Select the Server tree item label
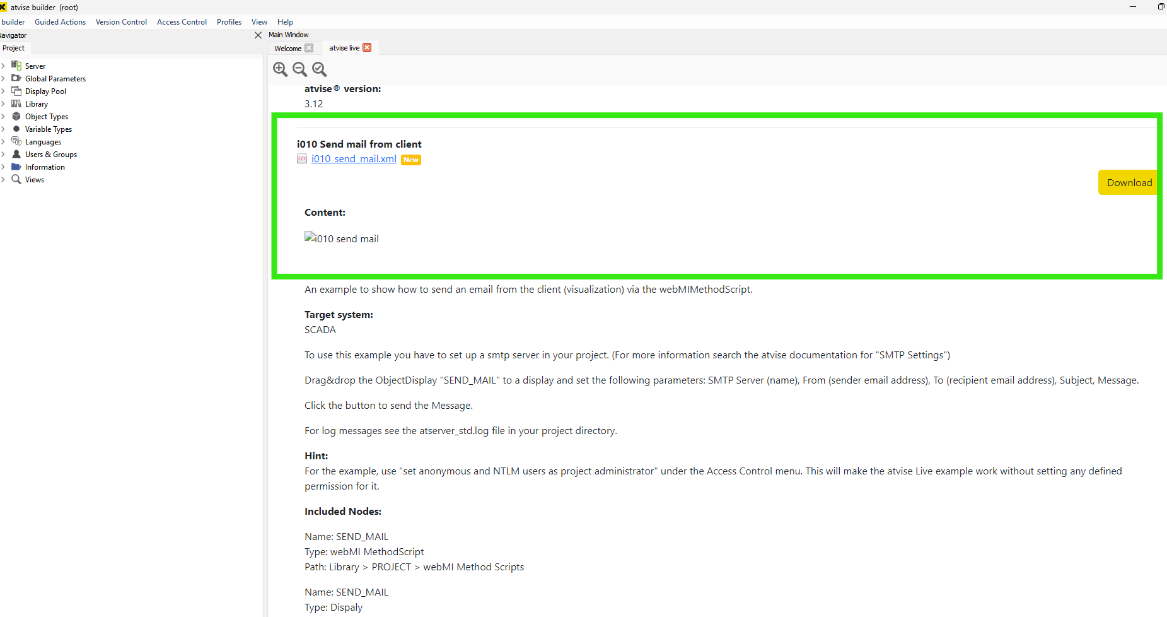This screenshot has height=617, width=1167. [35, 66]
